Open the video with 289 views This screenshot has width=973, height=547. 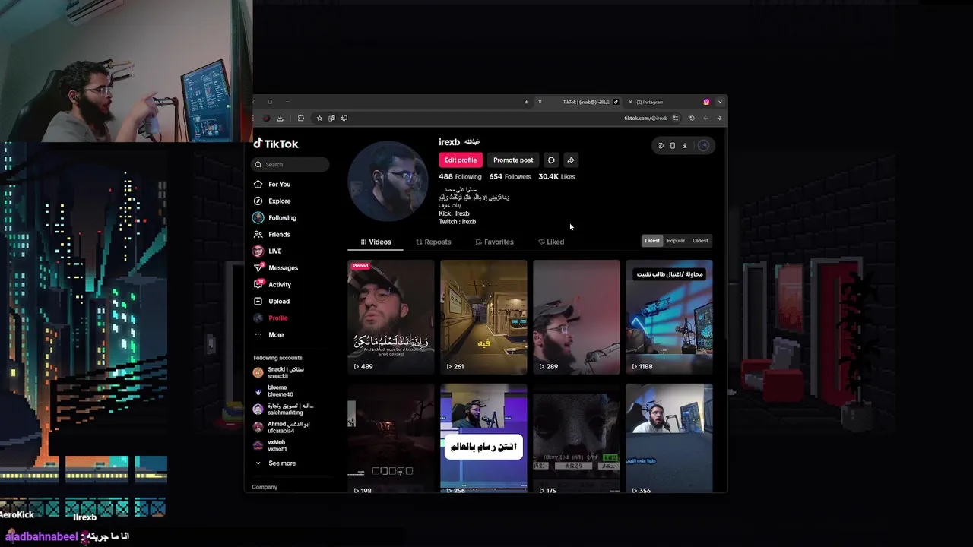pyautogui.click(x=576, y=317)
